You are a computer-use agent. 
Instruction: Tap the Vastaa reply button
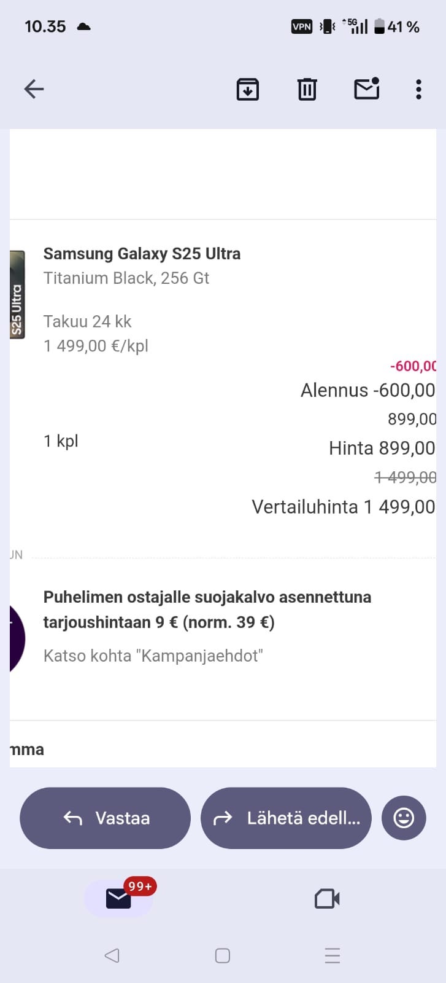point(106,818)
